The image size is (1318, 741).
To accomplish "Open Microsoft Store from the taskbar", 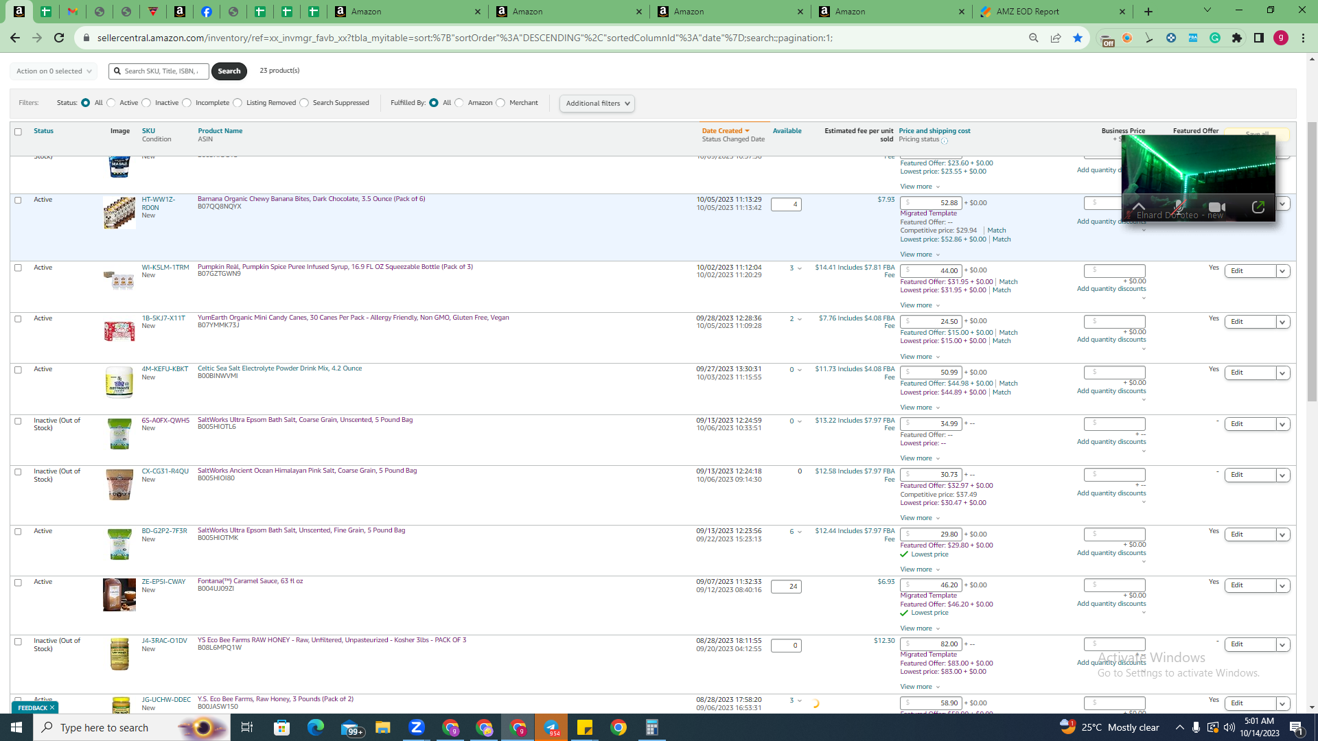I will pos(282,727).
